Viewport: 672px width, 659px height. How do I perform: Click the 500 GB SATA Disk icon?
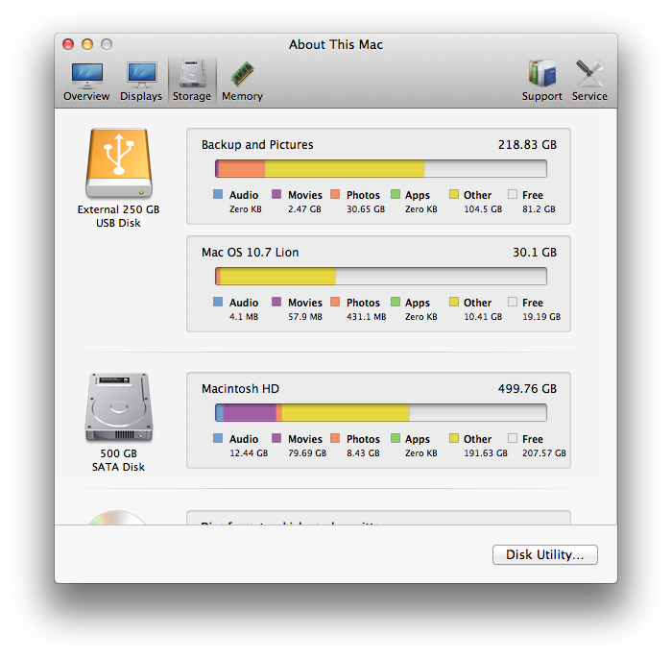pyautogui.click(x=119, y=407)
